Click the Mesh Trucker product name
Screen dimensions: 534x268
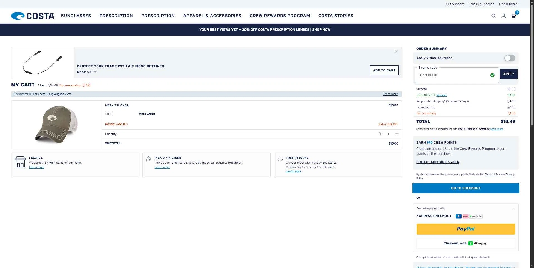pos(117,106)
